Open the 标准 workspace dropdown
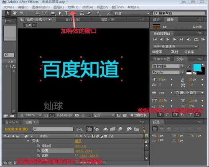The image size is (209, 167). tap(132, 13)
